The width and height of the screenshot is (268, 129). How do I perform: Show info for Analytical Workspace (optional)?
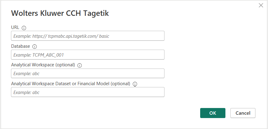[80, 65]
